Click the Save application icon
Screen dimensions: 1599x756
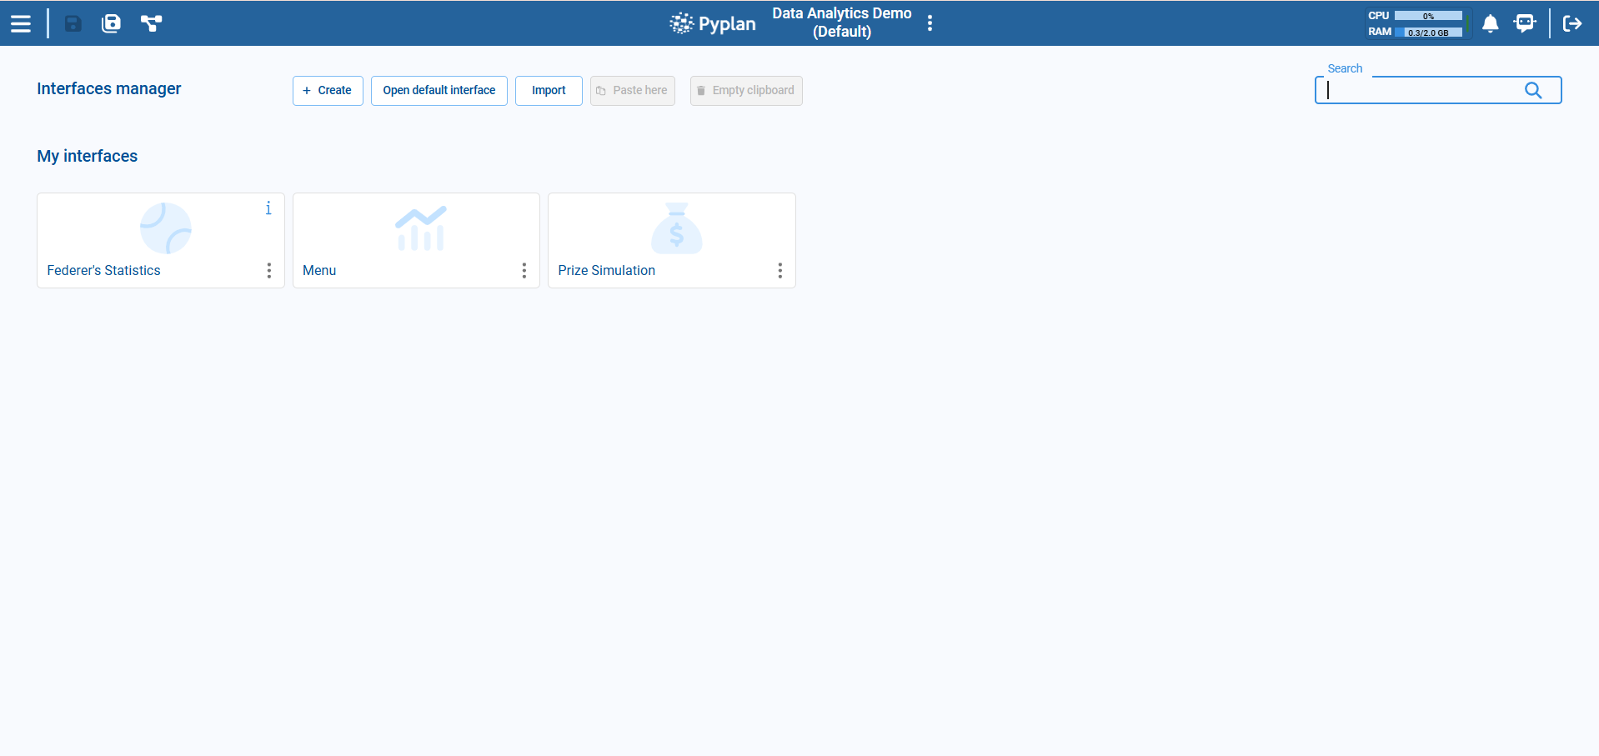click(x=72, y=23)
